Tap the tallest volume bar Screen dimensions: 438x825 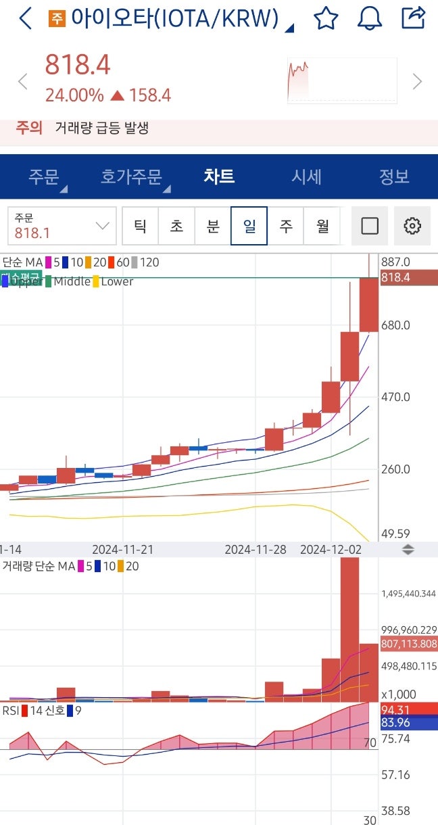349,629
